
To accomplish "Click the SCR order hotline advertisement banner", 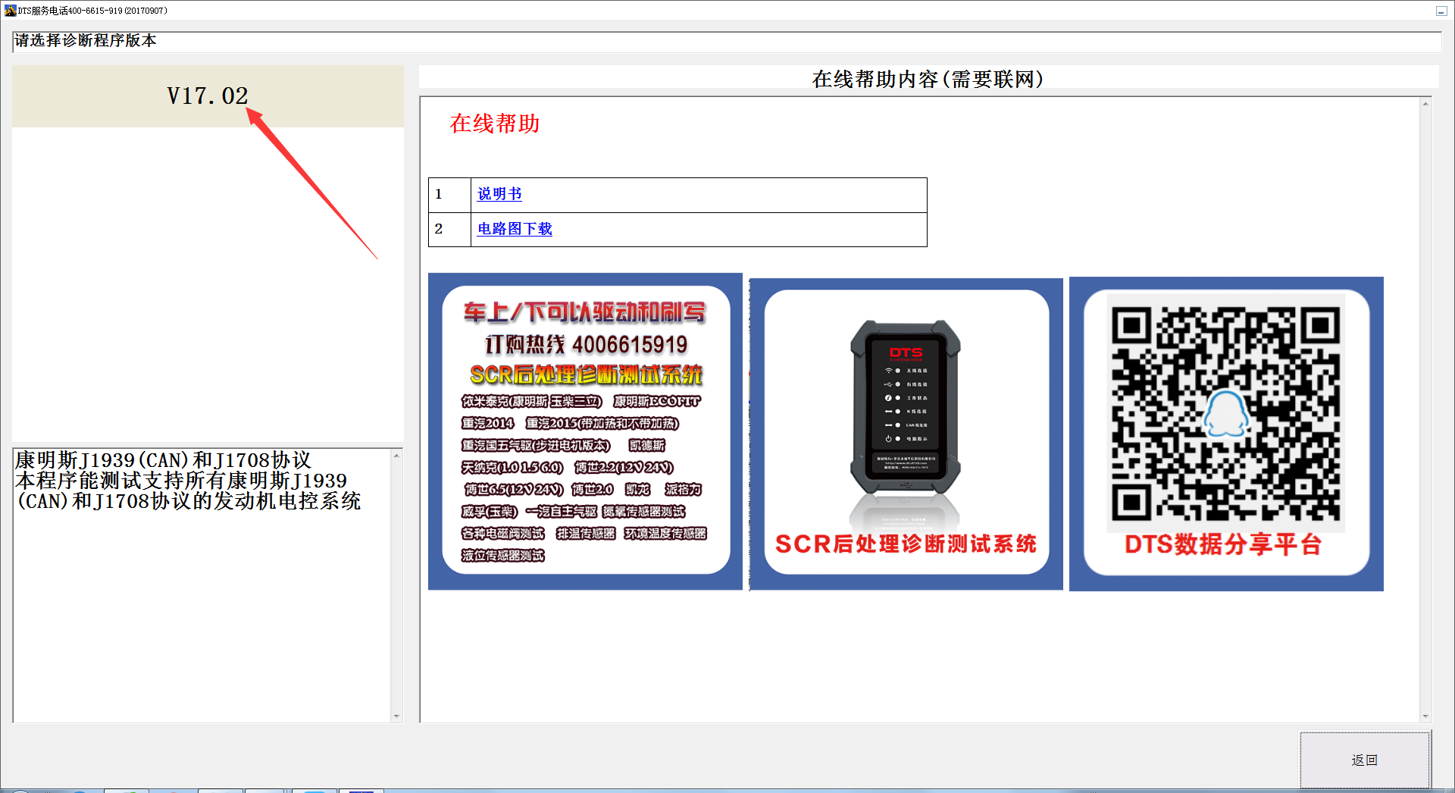I will [x=585, y=431].
